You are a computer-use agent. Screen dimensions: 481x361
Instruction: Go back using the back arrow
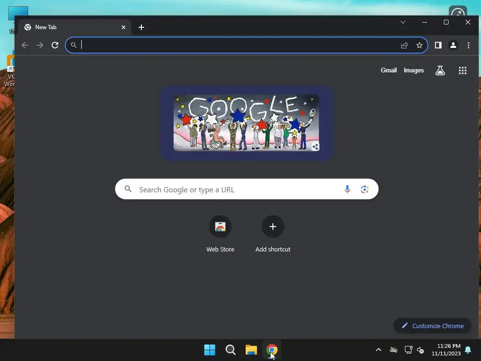[25, 45]
